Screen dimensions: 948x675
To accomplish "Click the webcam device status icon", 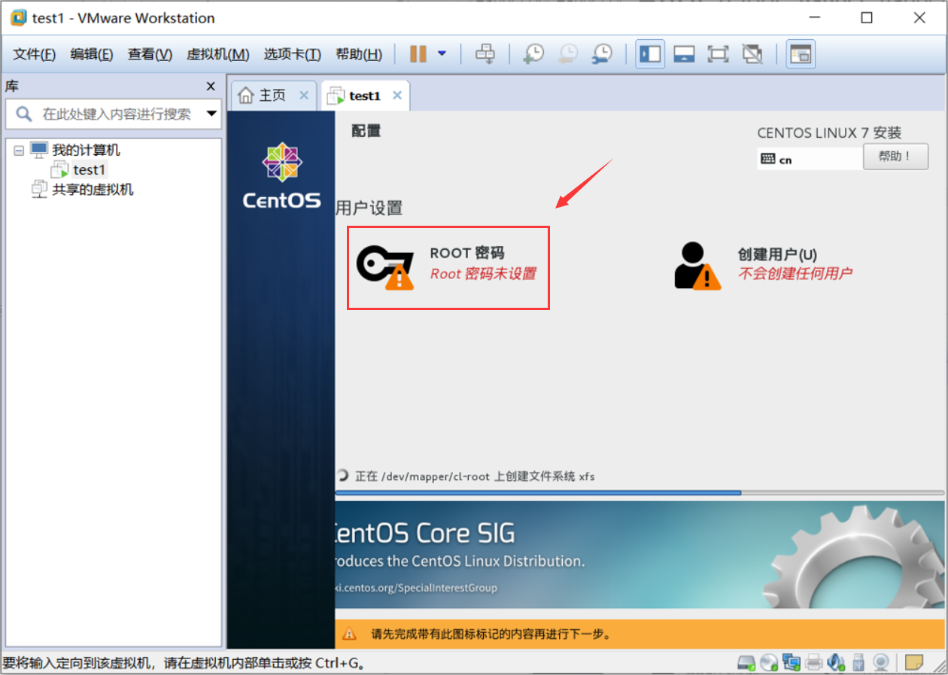I will [881, 662].
